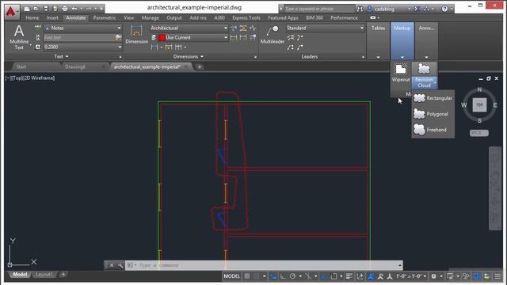
Task: Open the help question mark icon
Action: coord(445,9)
